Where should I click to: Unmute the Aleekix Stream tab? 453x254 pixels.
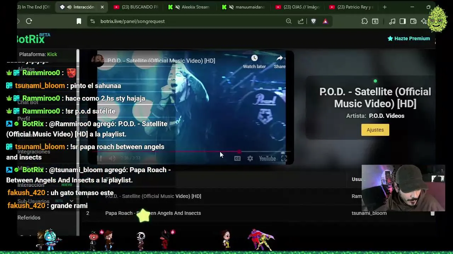coord(178,7)
